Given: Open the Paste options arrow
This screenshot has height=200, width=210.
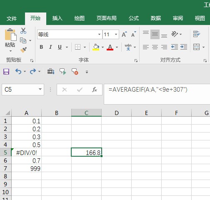Looking at the screenshot, I should point(10,51).
